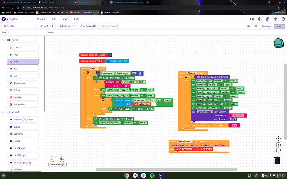Open the YouTube bookmark
Screen dimensions: 287x179
click(x=62, y=12)
